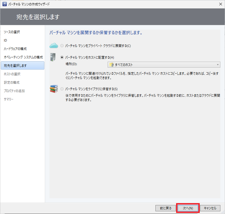
Task: Go to ホストの選択 step
Action: tap(12, 74)
